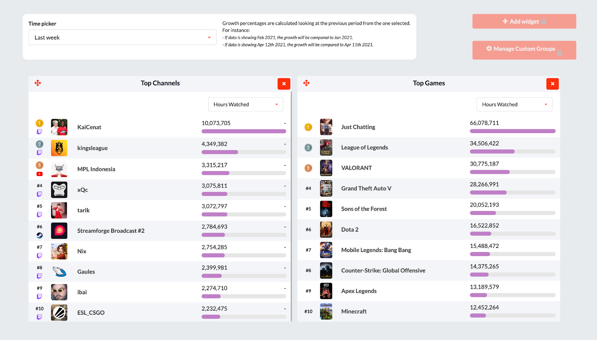Image resolution: width=597 pixels, height=340 pixels.
Task: Click the Manage Custom Groups button
Action: point(524,50)
